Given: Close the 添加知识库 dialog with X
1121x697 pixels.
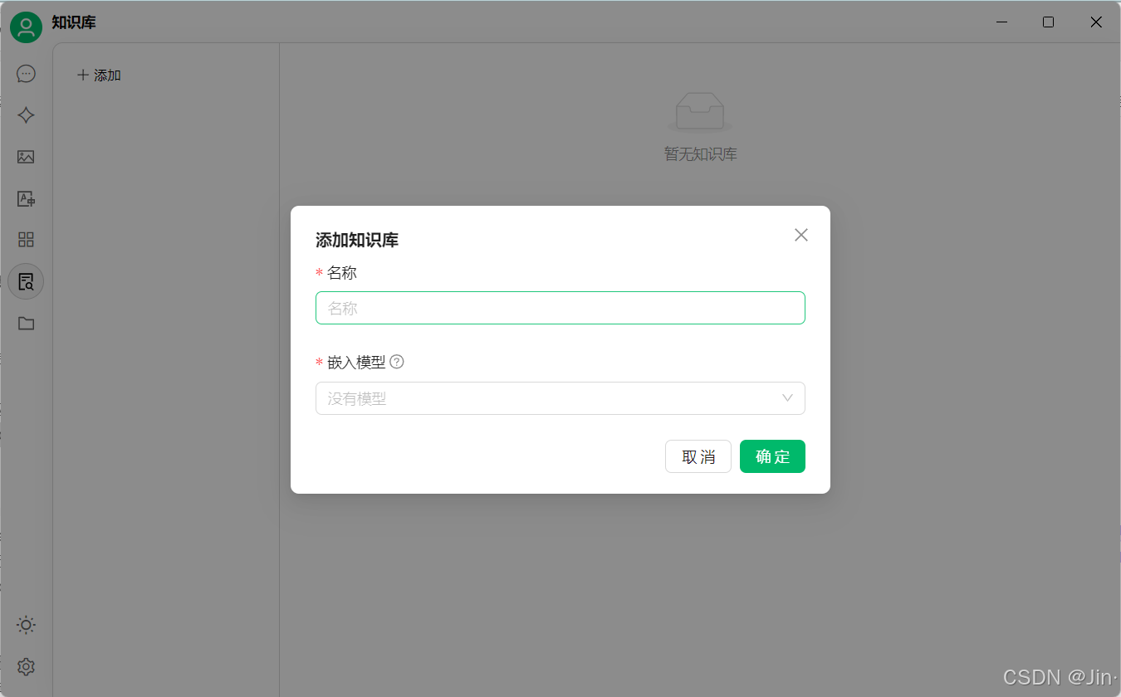Looking at the screenshot, I should (801, 235).
